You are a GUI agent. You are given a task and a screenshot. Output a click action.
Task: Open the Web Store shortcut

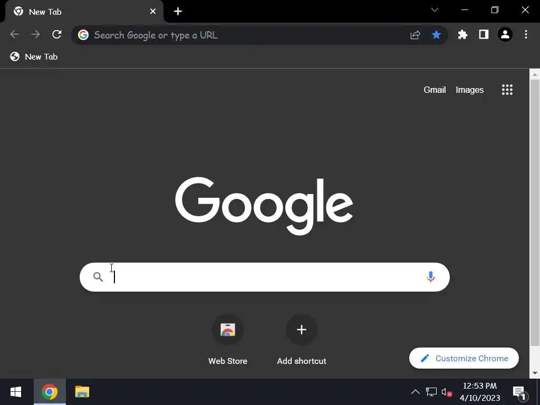[x=228, y=340]
